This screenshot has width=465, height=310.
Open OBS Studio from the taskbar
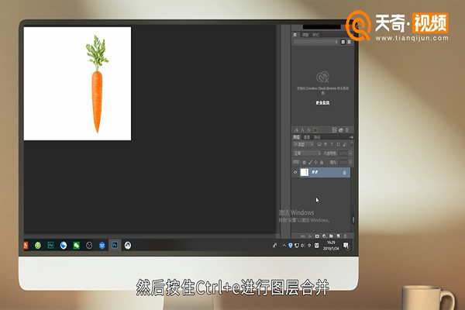point(89,246)
